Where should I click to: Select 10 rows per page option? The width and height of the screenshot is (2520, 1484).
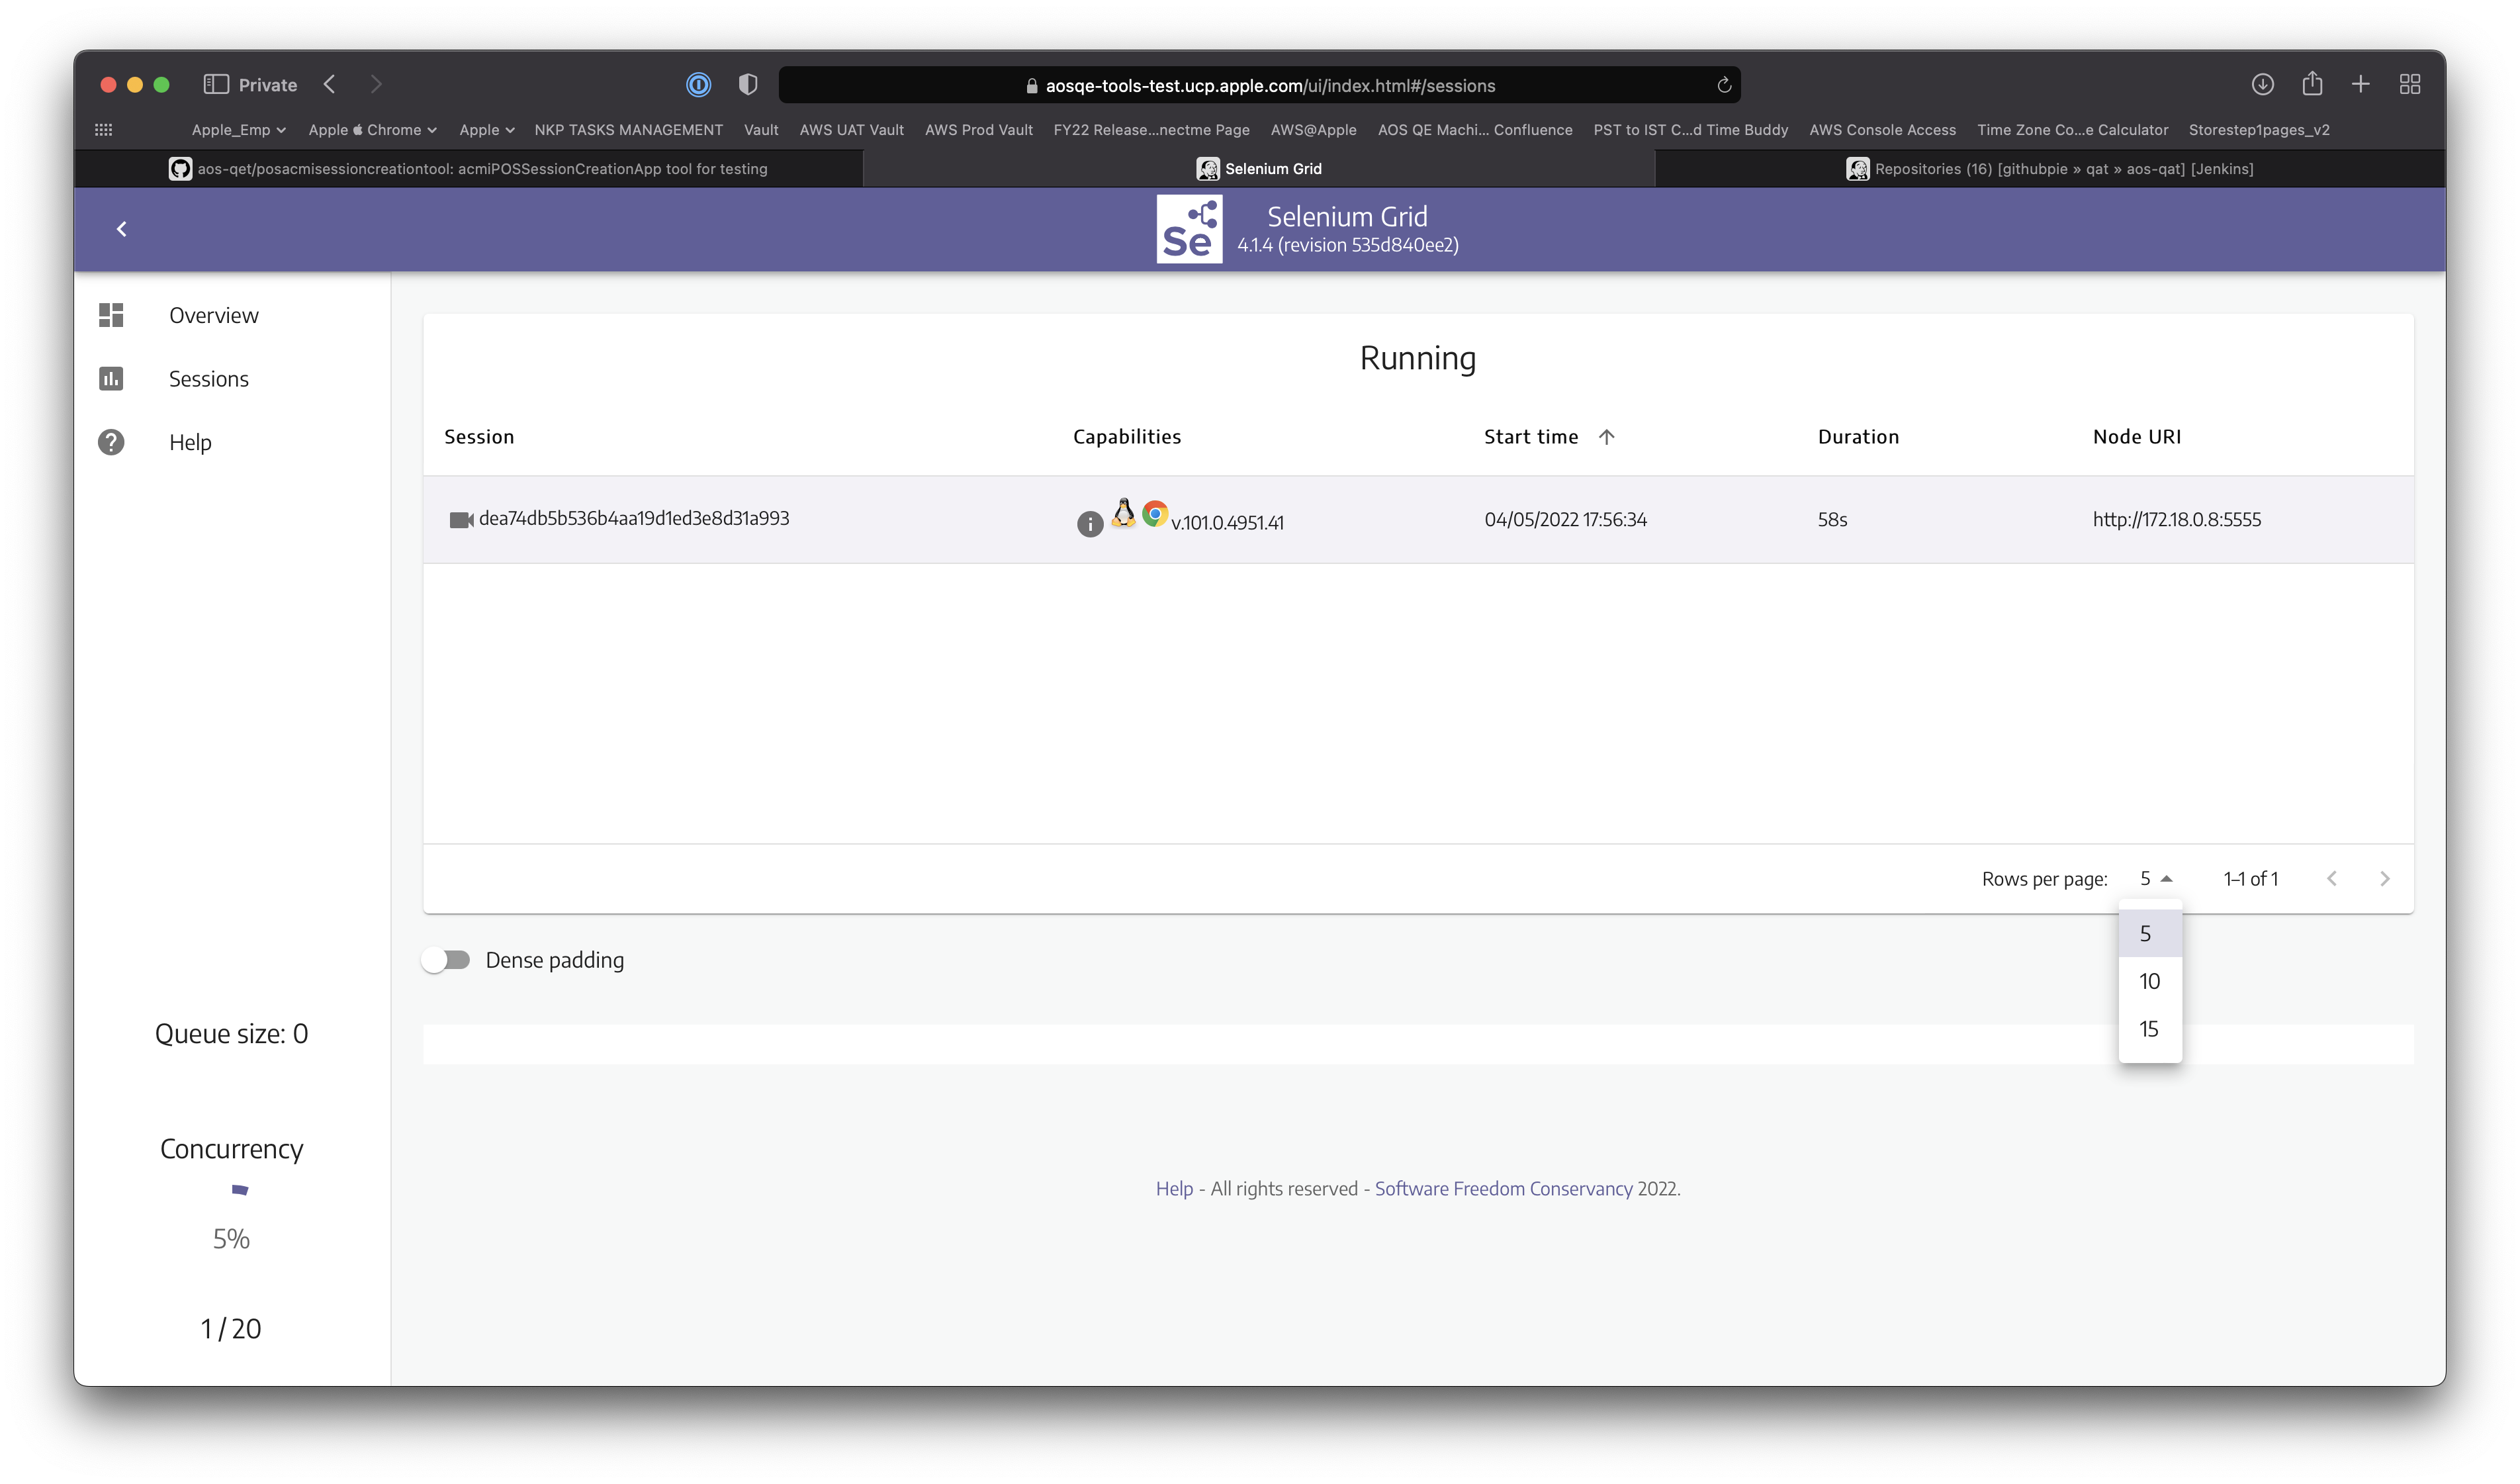coord(2149,981)
